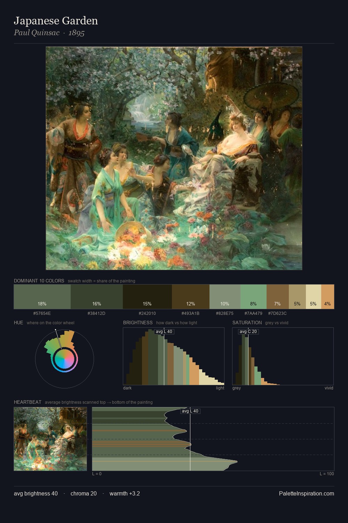Click the 'SATURATION' section heading
The height and width of the screenshot is (523, 348).
[x=247, y=323]
